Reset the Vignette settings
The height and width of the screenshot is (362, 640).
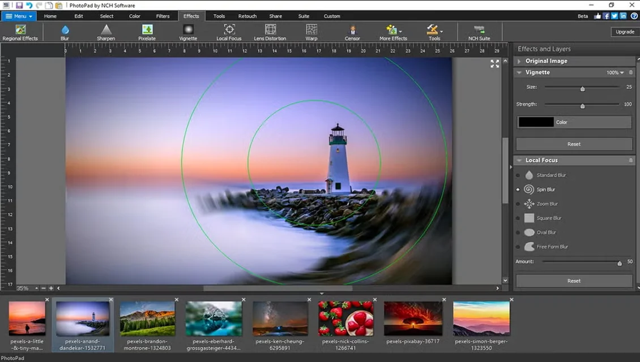tap(574, 144)
